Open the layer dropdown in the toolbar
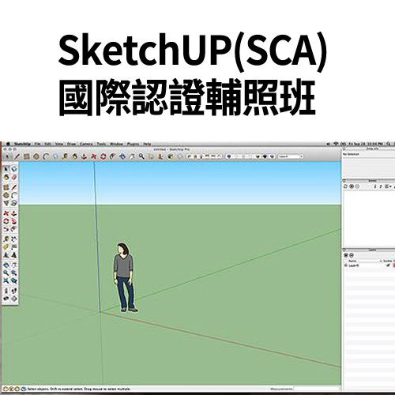Screen dimensions: 395x395 tap(291, 156)
